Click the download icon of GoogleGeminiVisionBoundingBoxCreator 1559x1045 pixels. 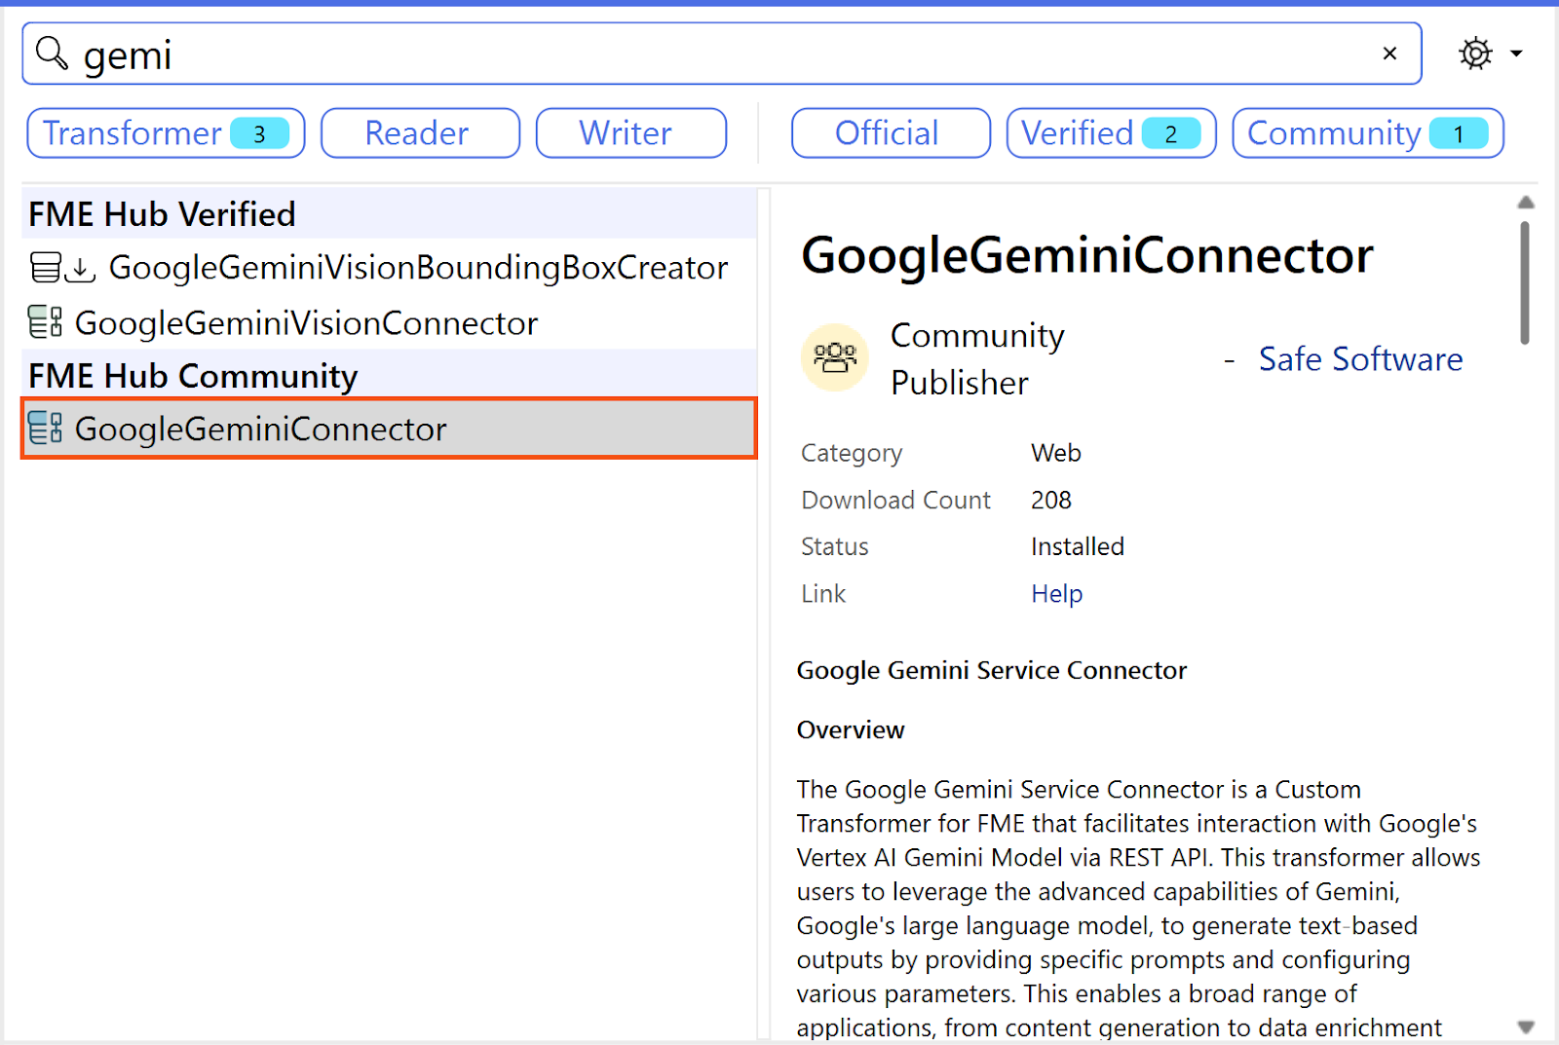pos(80,269)
